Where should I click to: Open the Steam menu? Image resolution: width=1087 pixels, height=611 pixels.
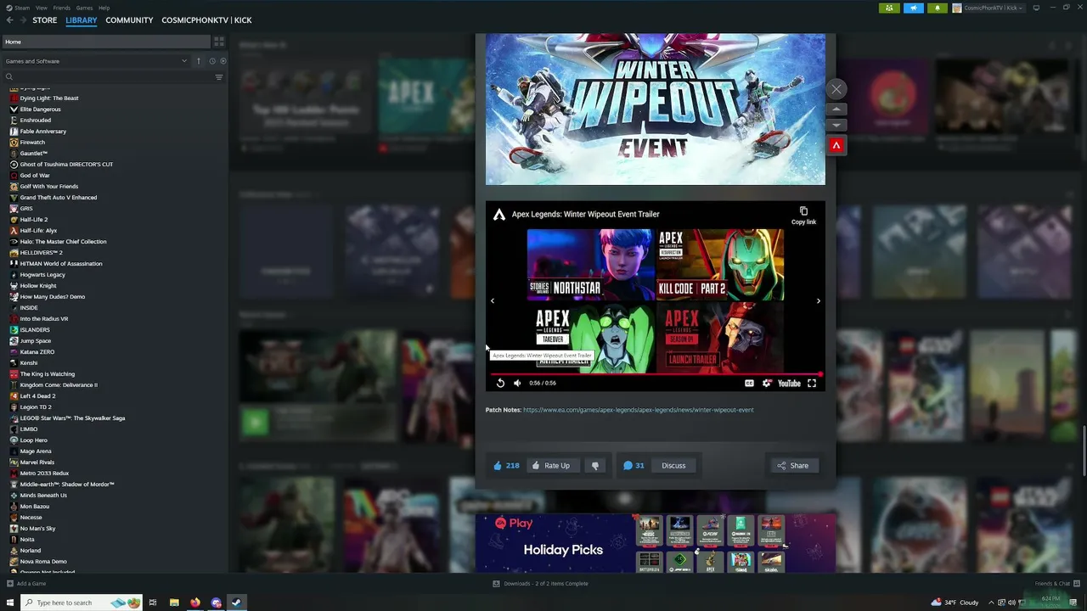(20, 8)
